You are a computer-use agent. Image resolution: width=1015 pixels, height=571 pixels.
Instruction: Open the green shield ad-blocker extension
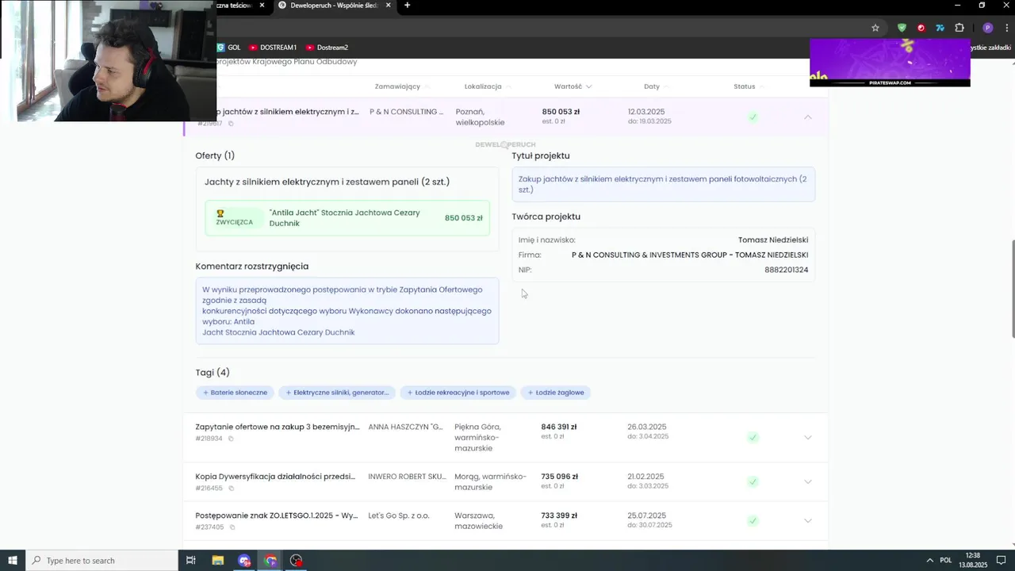pos(902,28)
